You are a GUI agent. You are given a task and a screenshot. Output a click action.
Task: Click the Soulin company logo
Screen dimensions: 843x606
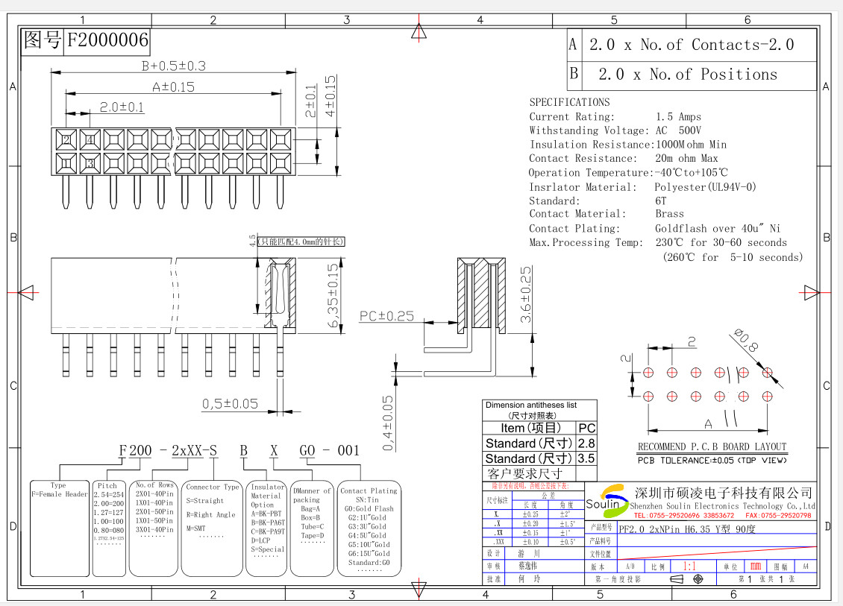[x=607, y=501]
